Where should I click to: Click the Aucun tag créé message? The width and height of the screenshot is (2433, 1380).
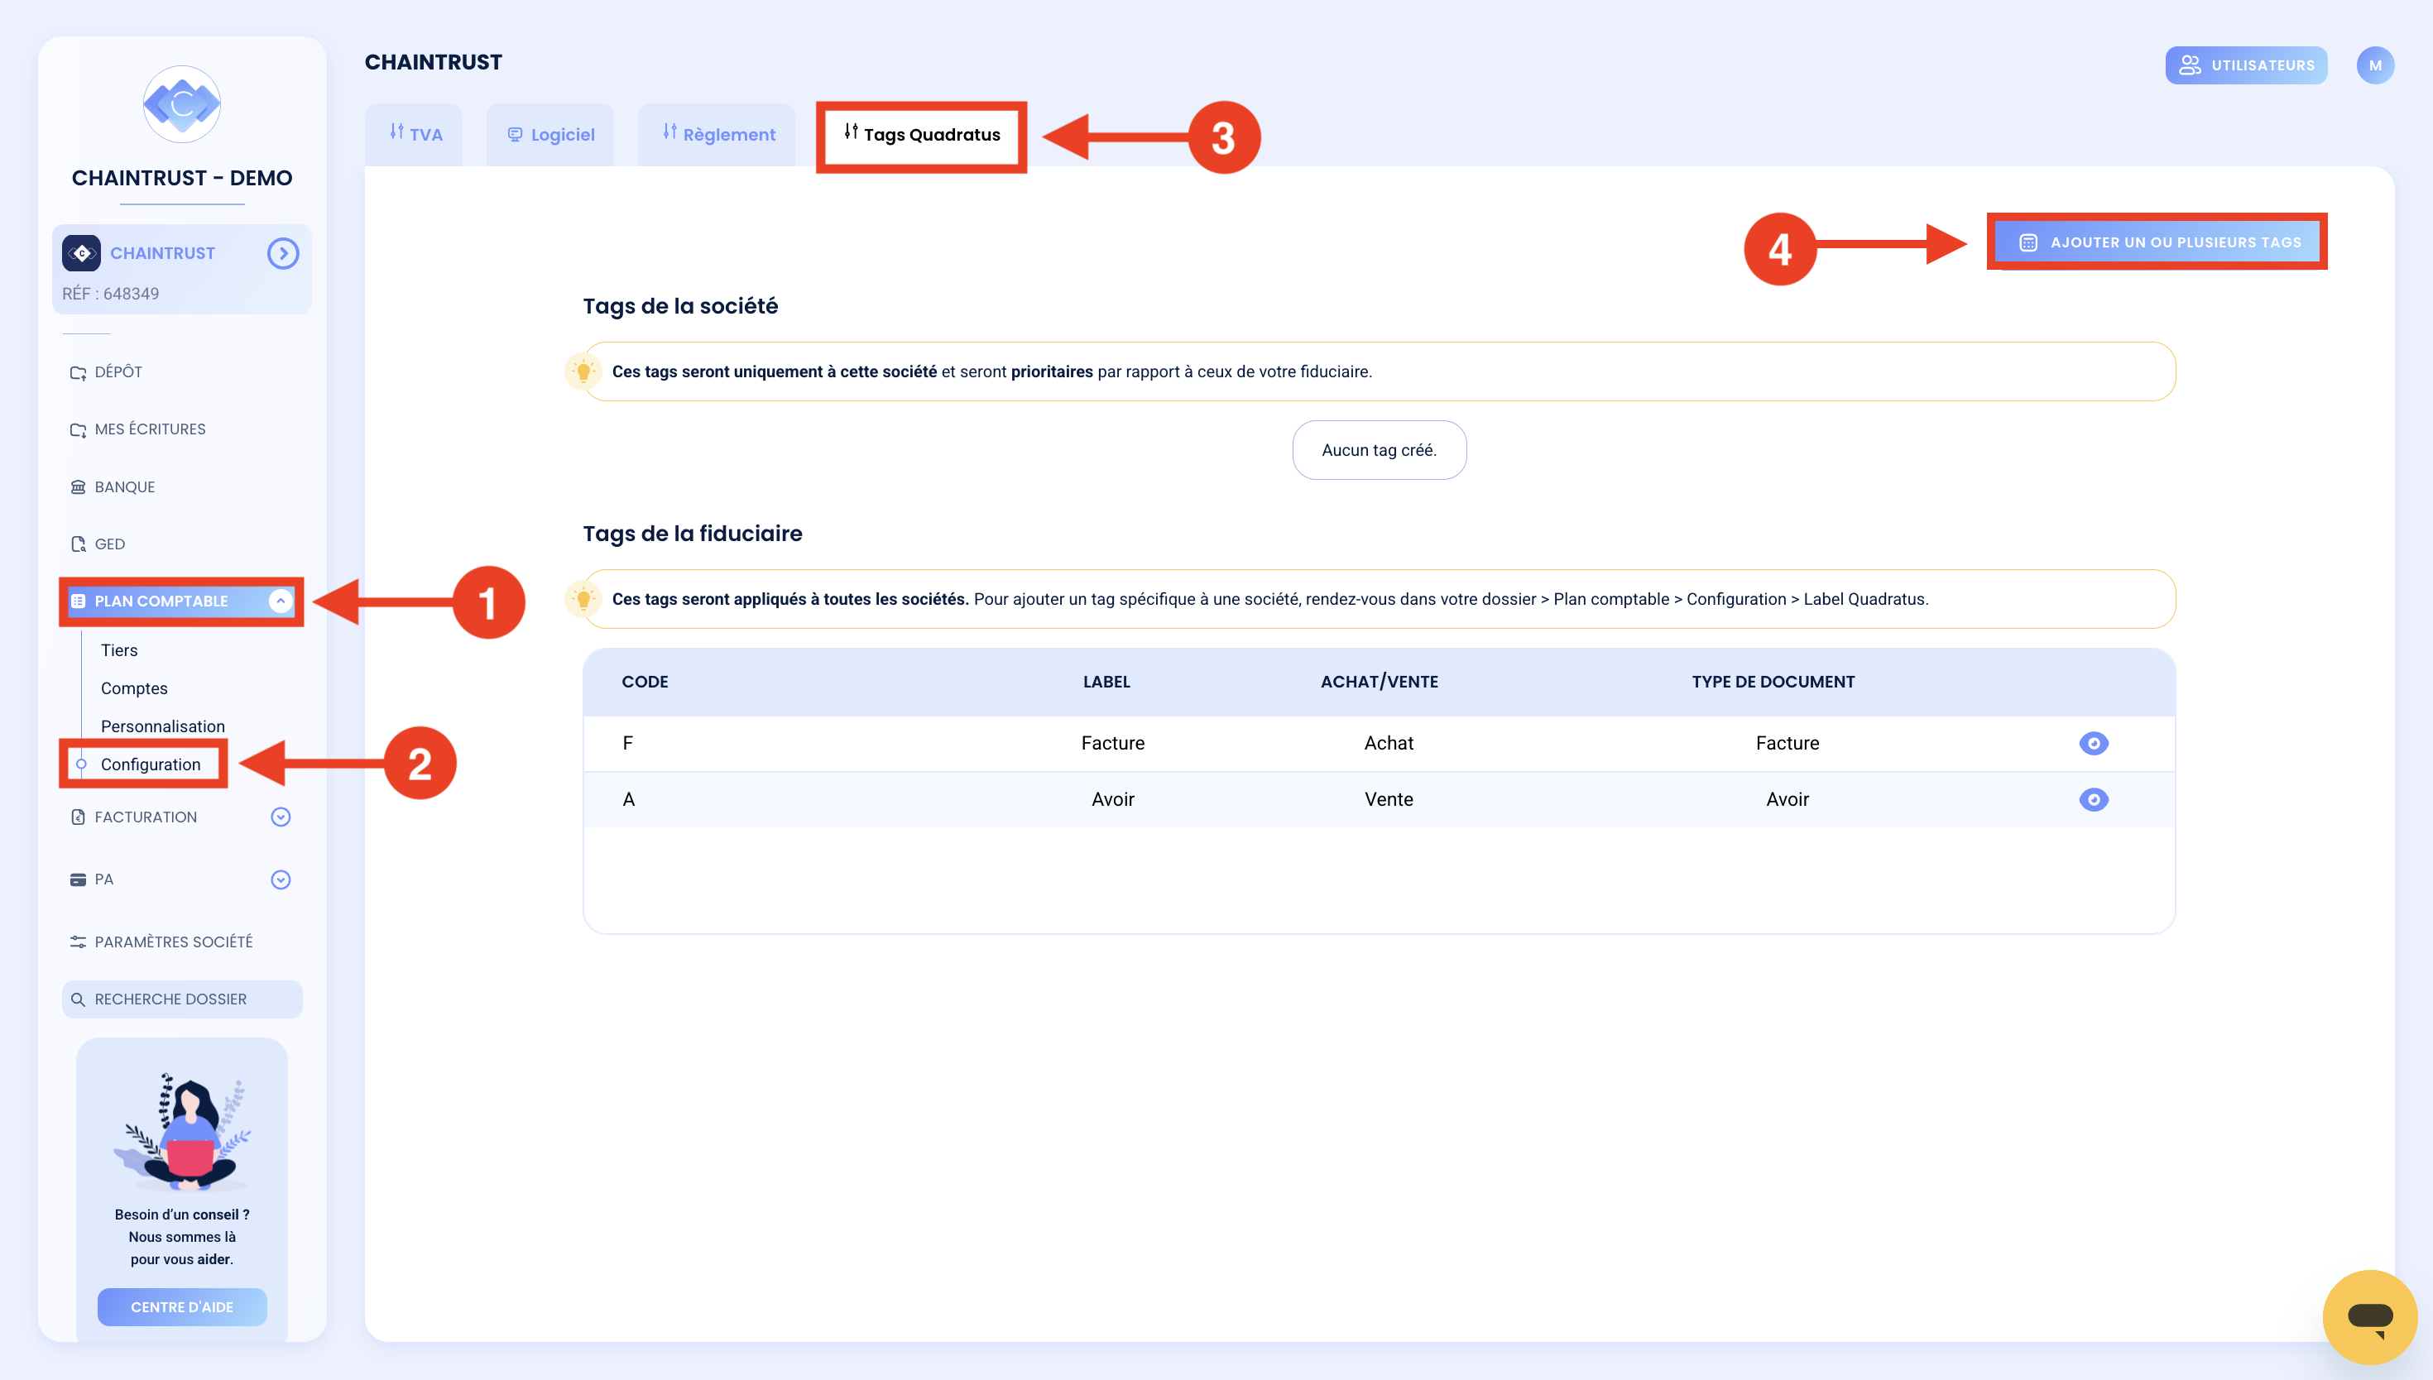(x=1379, y=450)
